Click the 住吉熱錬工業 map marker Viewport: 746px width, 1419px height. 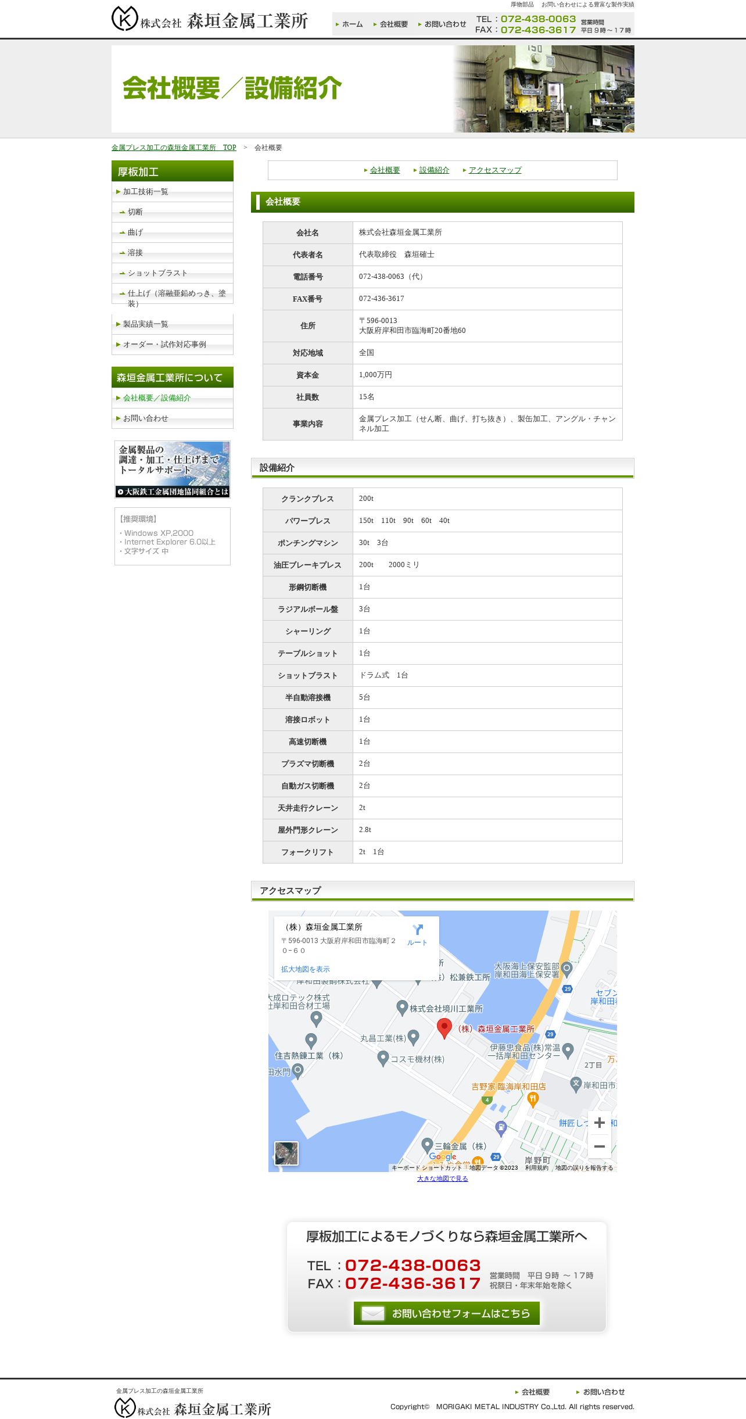coord(311,1041)
